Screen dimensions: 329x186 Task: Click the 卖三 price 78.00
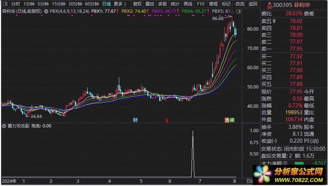coord(296,35)
